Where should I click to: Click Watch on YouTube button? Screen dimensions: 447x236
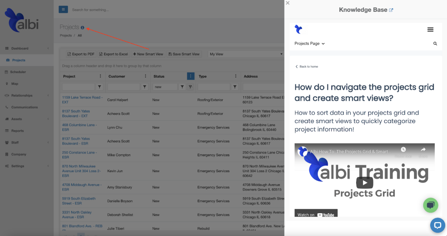[316, 214]
